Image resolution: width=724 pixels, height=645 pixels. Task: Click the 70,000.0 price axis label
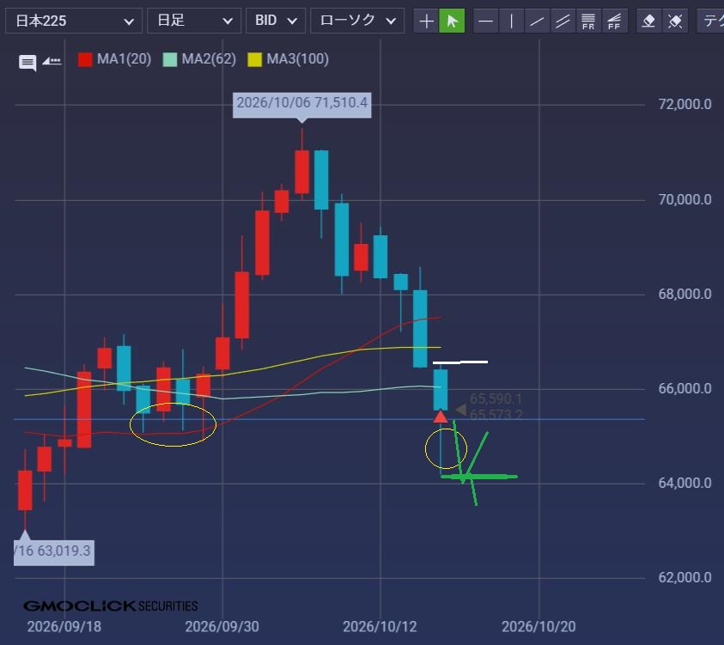click(x=684, y=199)
